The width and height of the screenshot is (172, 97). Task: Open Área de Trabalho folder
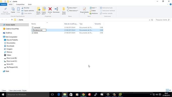[12, 40]
